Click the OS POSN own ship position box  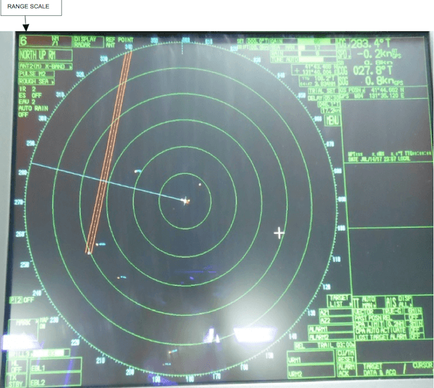coord(384,93)
